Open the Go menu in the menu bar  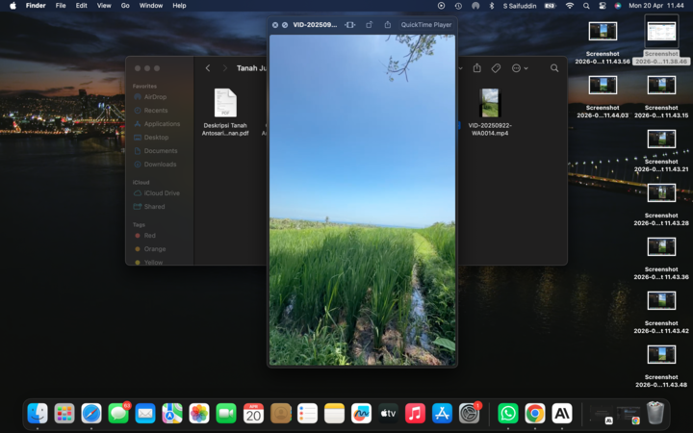coord(125,6)
